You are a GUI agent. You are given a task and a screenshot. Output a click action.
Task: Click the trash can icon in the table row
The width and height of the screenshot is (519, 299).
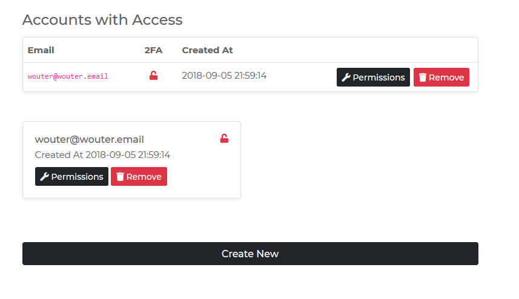click(x=422, y=77)
